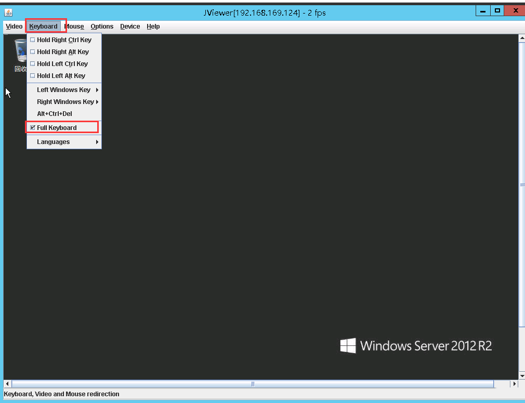525x403 pixels.
Task: Click the vertical scrollbar thumb
Action: [522, 185]
